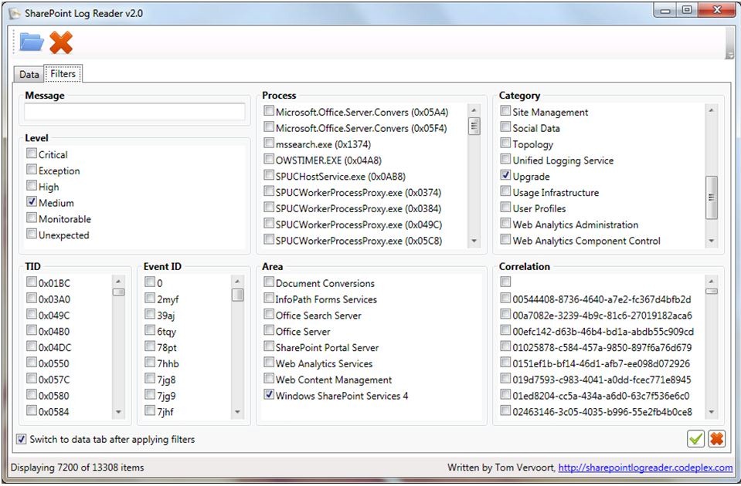The width and height of the screenshot is (741, 486).
Task: Open the sharepointlogreader.codeplex.com link
Action: (645, 467)
